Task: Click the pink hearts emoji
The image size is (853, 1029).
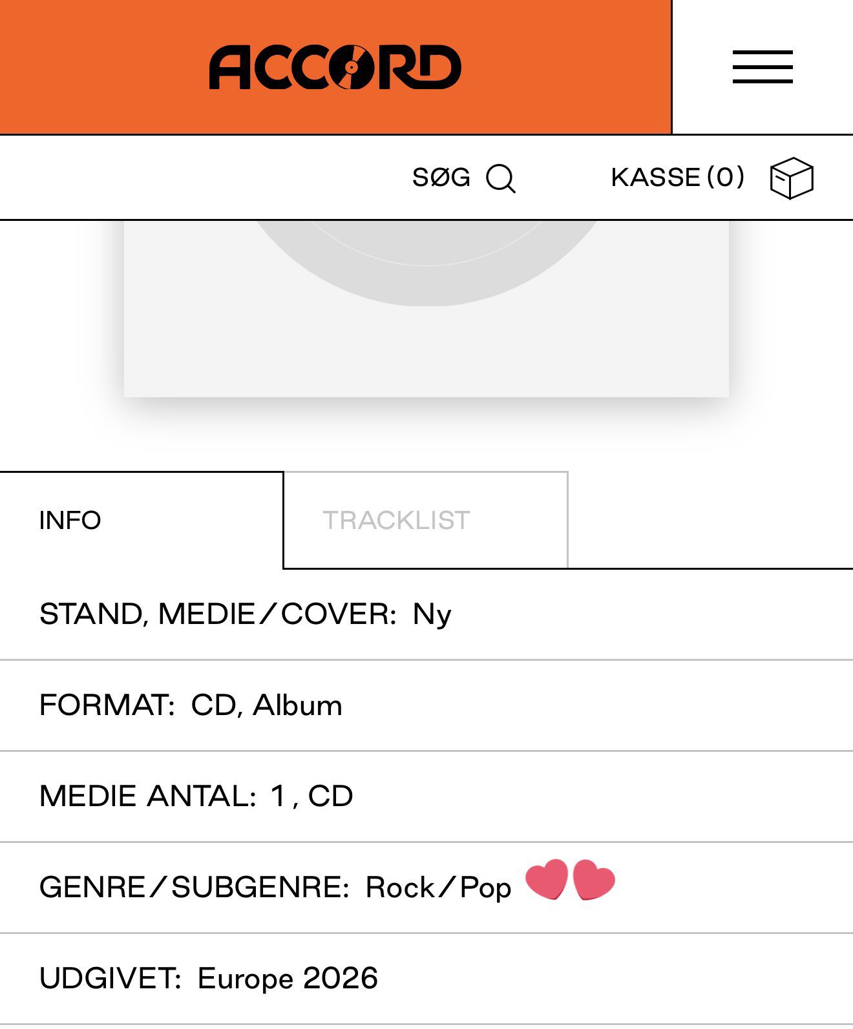Action: [x=570, y=880]
